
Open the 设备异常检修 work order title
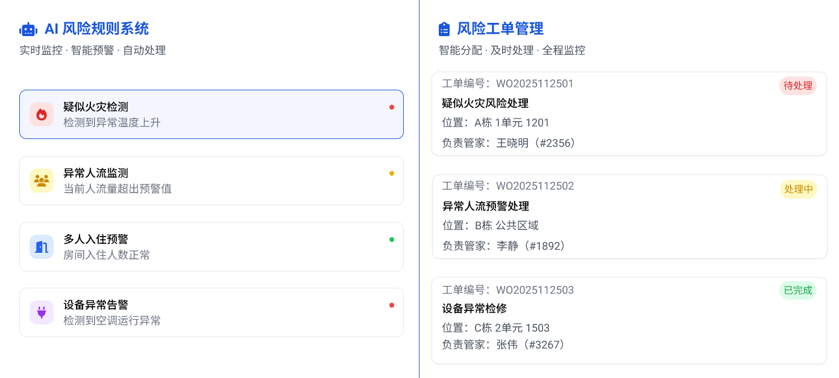coord(474,308)
